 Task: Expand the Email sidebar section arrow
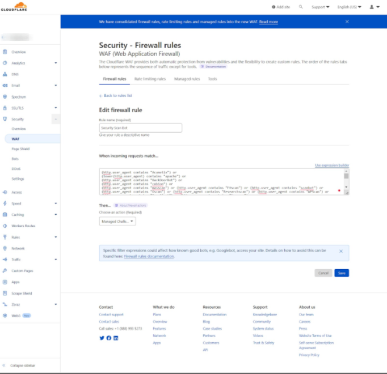coord(56,86)
